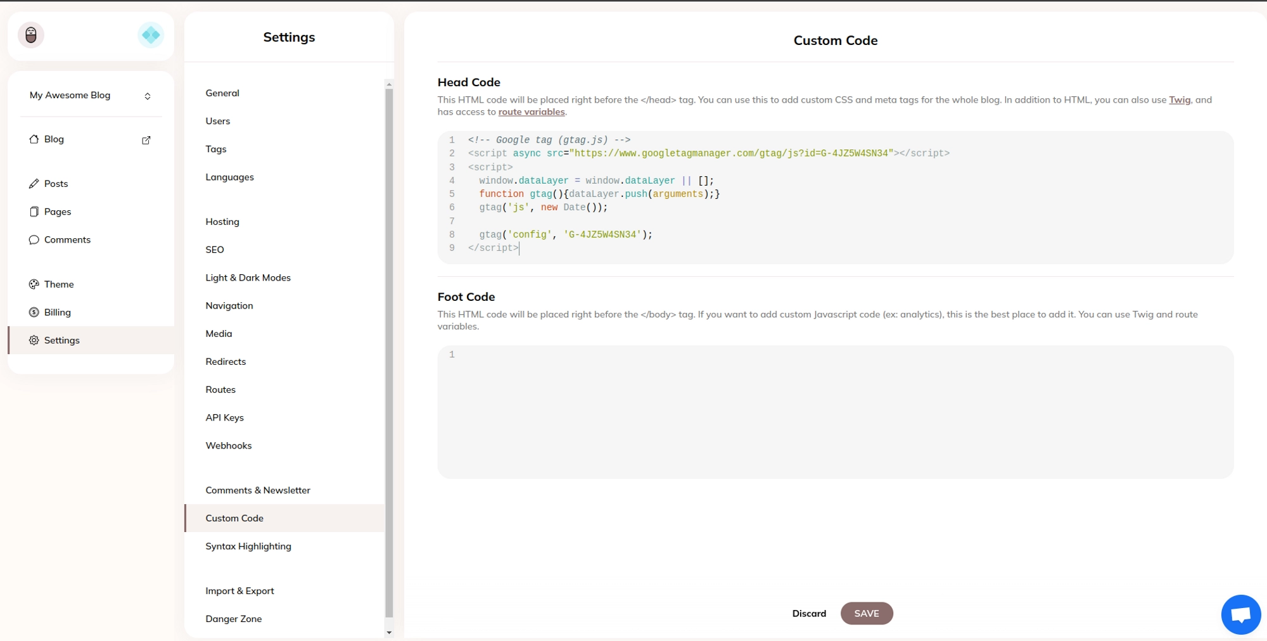Click the gtag 'config' code line

pos(566,234)
